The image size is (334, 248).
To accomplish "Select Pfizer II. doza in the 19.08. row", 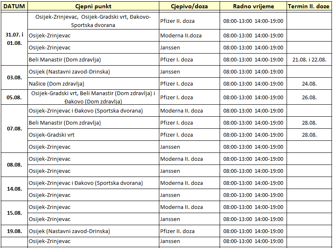I will coord(177,231).
